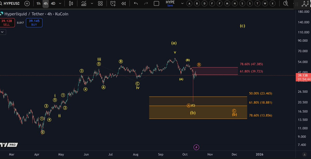Click the add symbol plus icon
This screenshot has height=159, width=311.
point(27,4)
